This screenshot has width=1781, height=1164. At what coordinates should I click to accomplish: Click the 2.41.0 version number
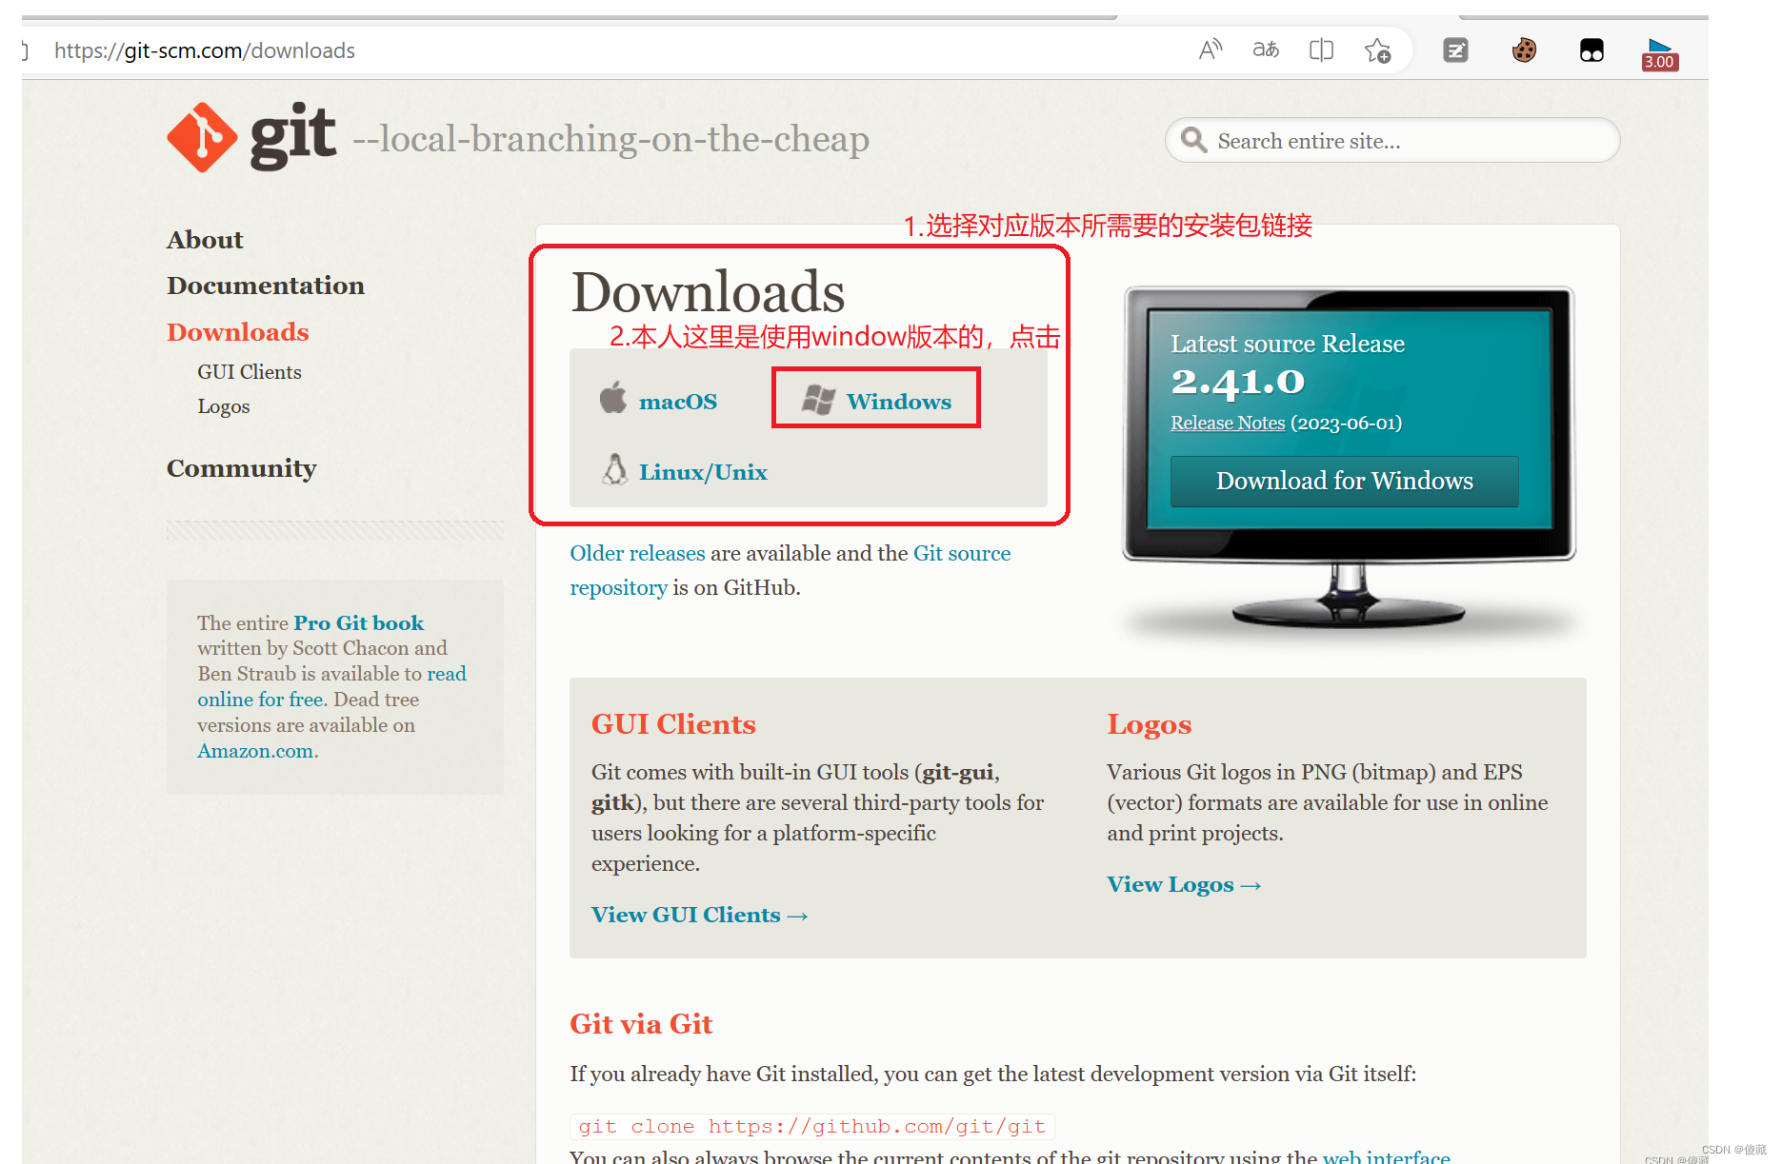point(1237,382)
